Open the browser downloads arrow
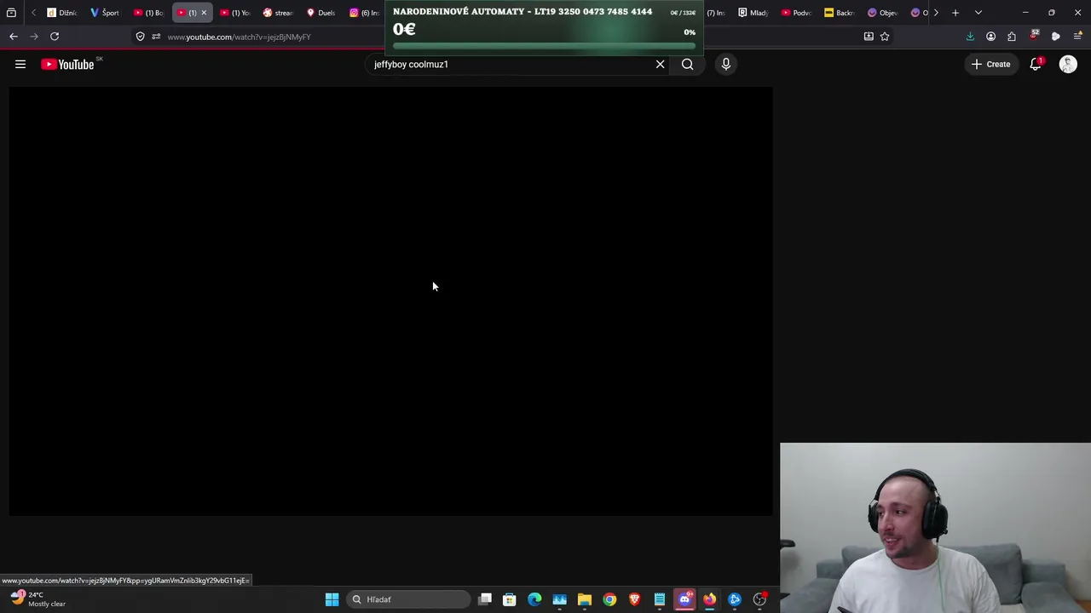Screen dimensions: 1091x613 pyautogui.click(x=970, y=37)
